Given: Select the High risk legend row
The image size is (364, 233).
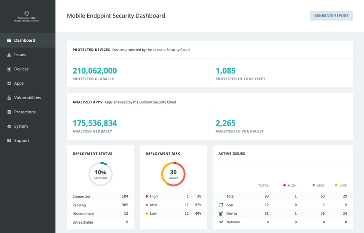Looking at the screenshot, I should pyautogui.click(x=173, y=196).
